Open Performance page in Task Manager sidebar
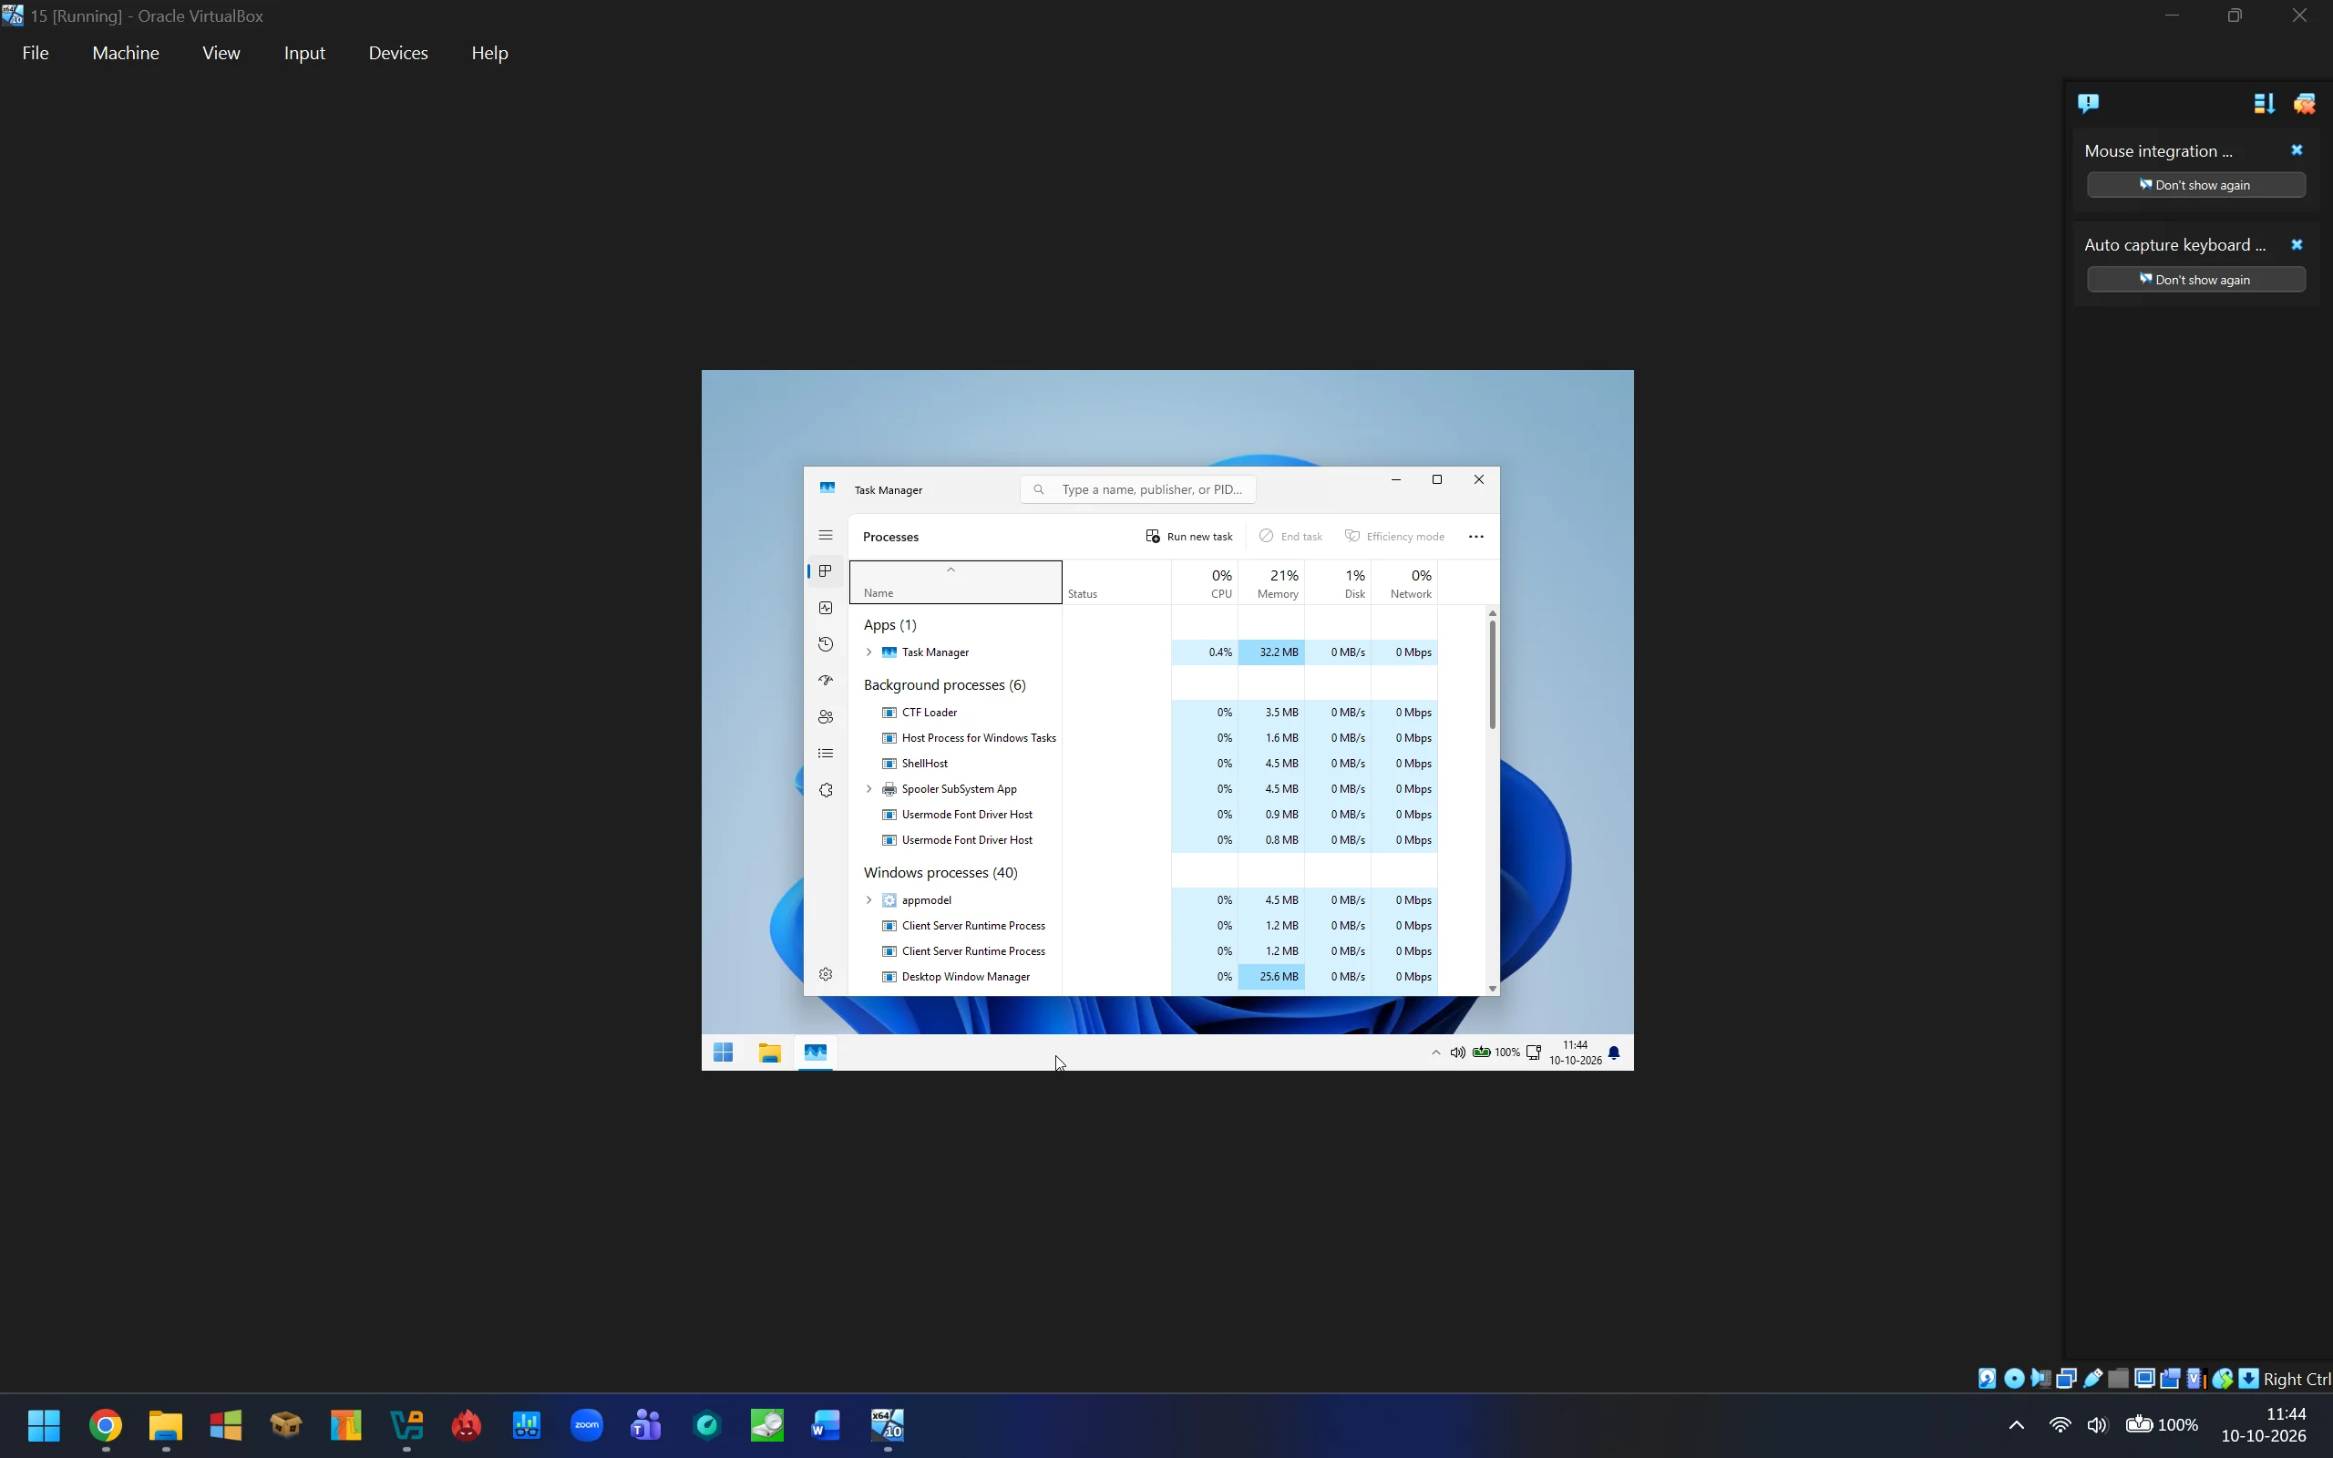 (x=826, y=608)
